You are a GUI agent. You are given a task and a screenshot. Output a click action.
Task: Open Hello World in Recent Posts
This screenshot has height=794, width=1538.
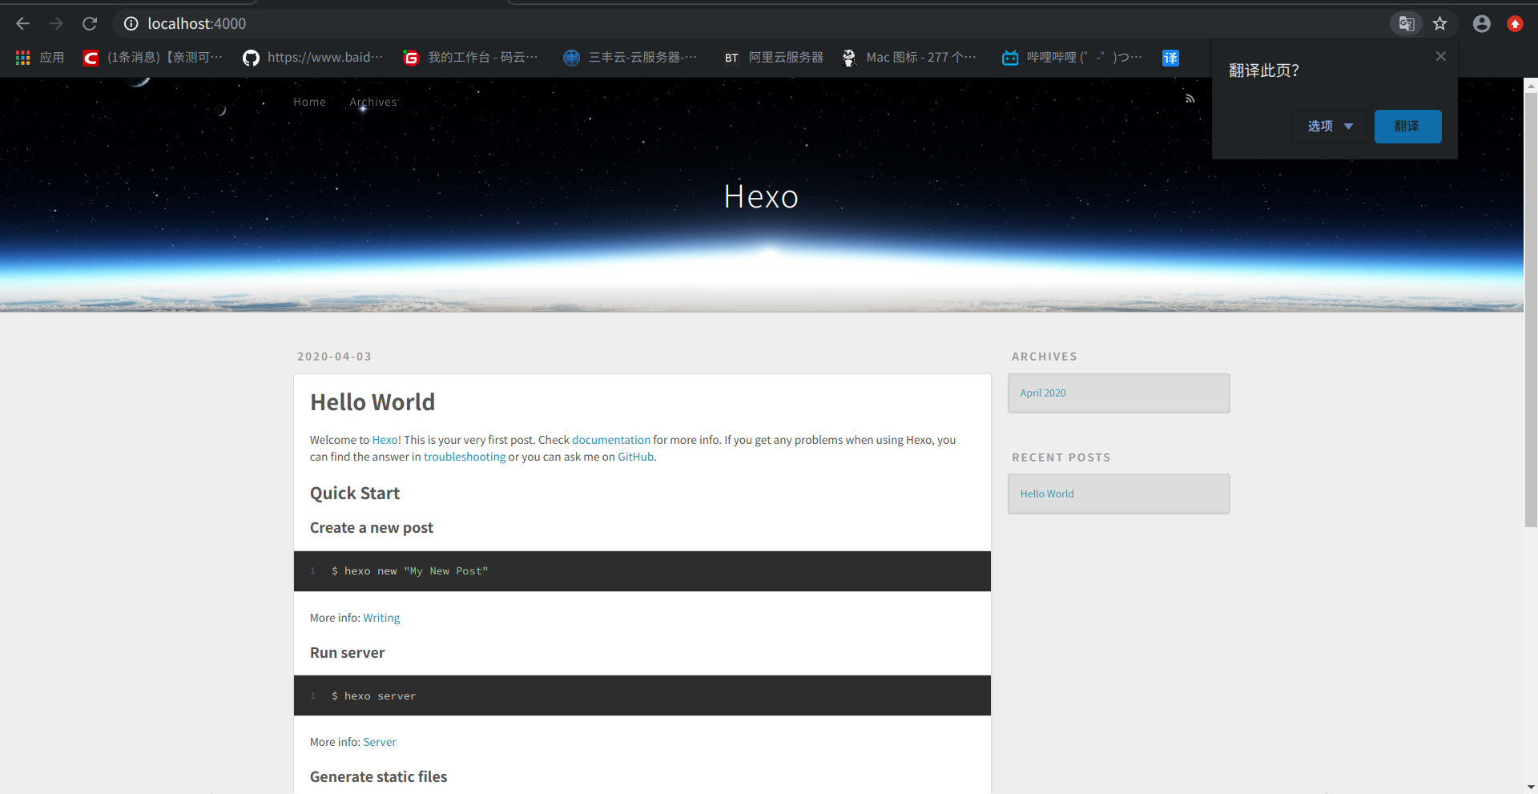[x=1047, y=494]
